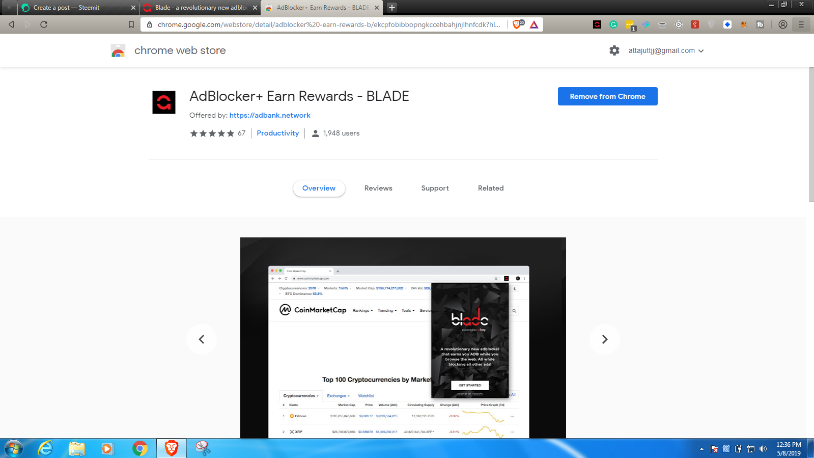Screen dimensions: 814x458
Task: Switch to the Blade revolutionary adblocker tab
Action: point(200,8)
